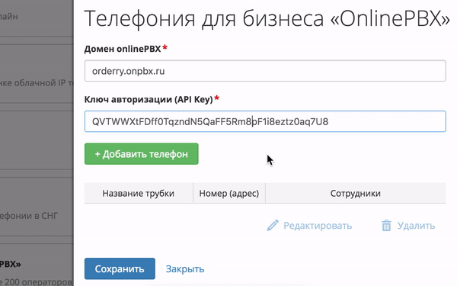Click background text mentioning 200 операторов
The height and width of the screenshot is (286, 457).
(x=37, y=282)
